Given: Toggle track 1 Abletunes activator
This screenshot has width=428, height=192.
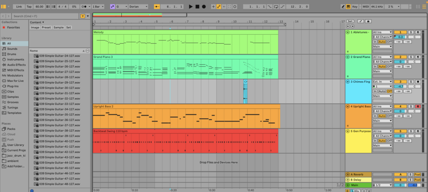Looking at the screenshot, I should tap(400, 32).
